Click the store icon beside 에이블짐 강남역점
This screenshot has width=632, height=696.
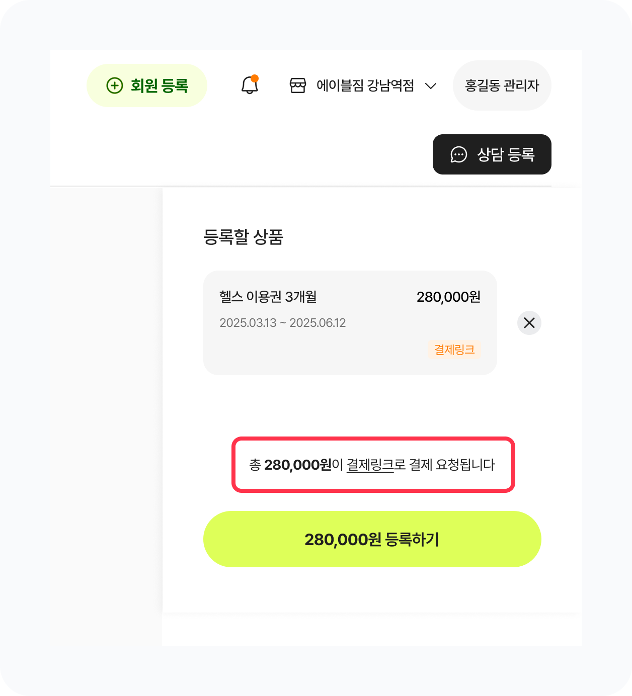(x=298, y=85)
